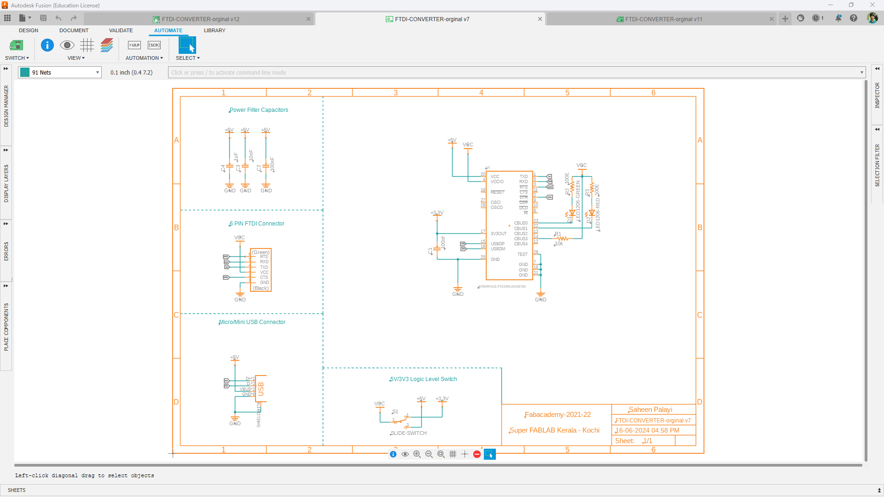Open the FTDI-CONVERTER-orginal v11 document tab

662,19
